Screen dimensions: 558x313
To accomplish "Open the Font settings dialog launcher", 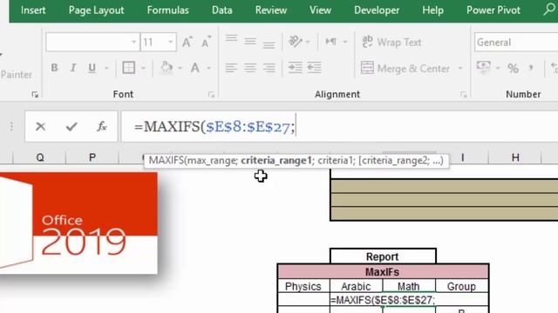I will (211, 95).
